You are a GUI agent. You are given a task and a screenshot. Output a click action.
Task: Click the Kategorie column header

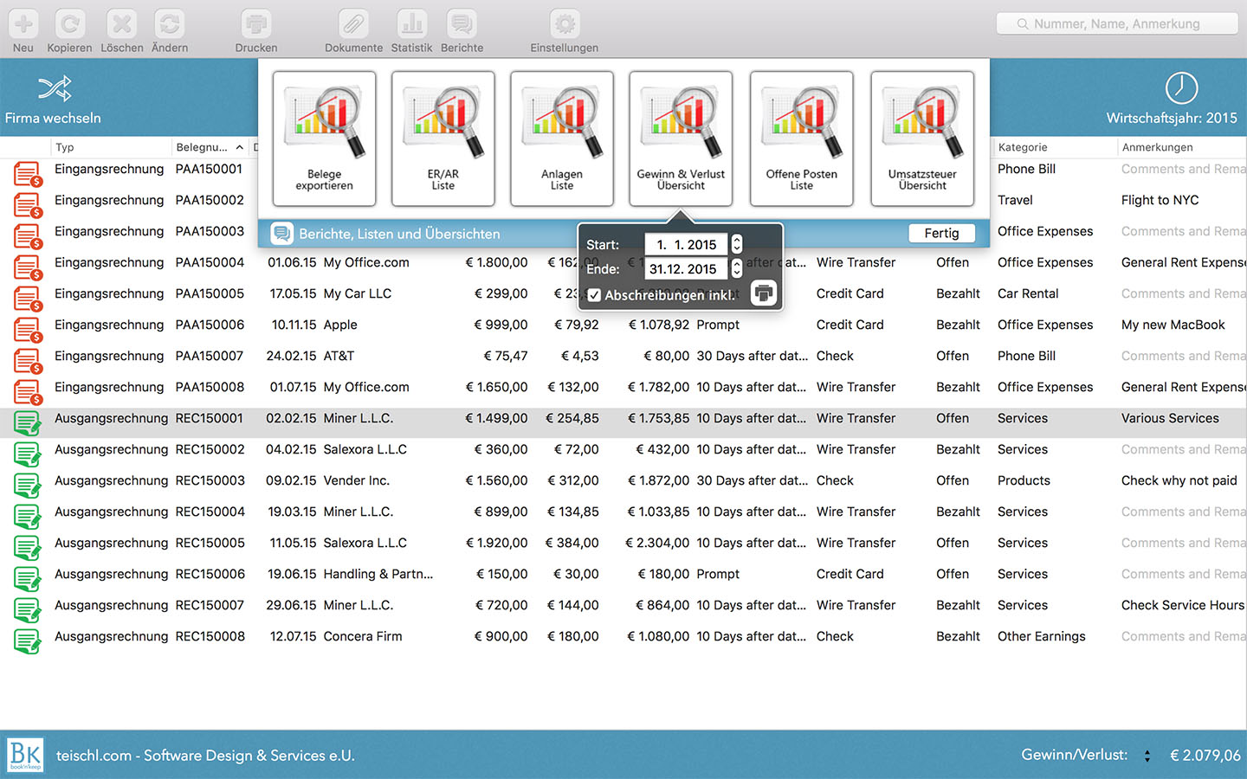1055,147
